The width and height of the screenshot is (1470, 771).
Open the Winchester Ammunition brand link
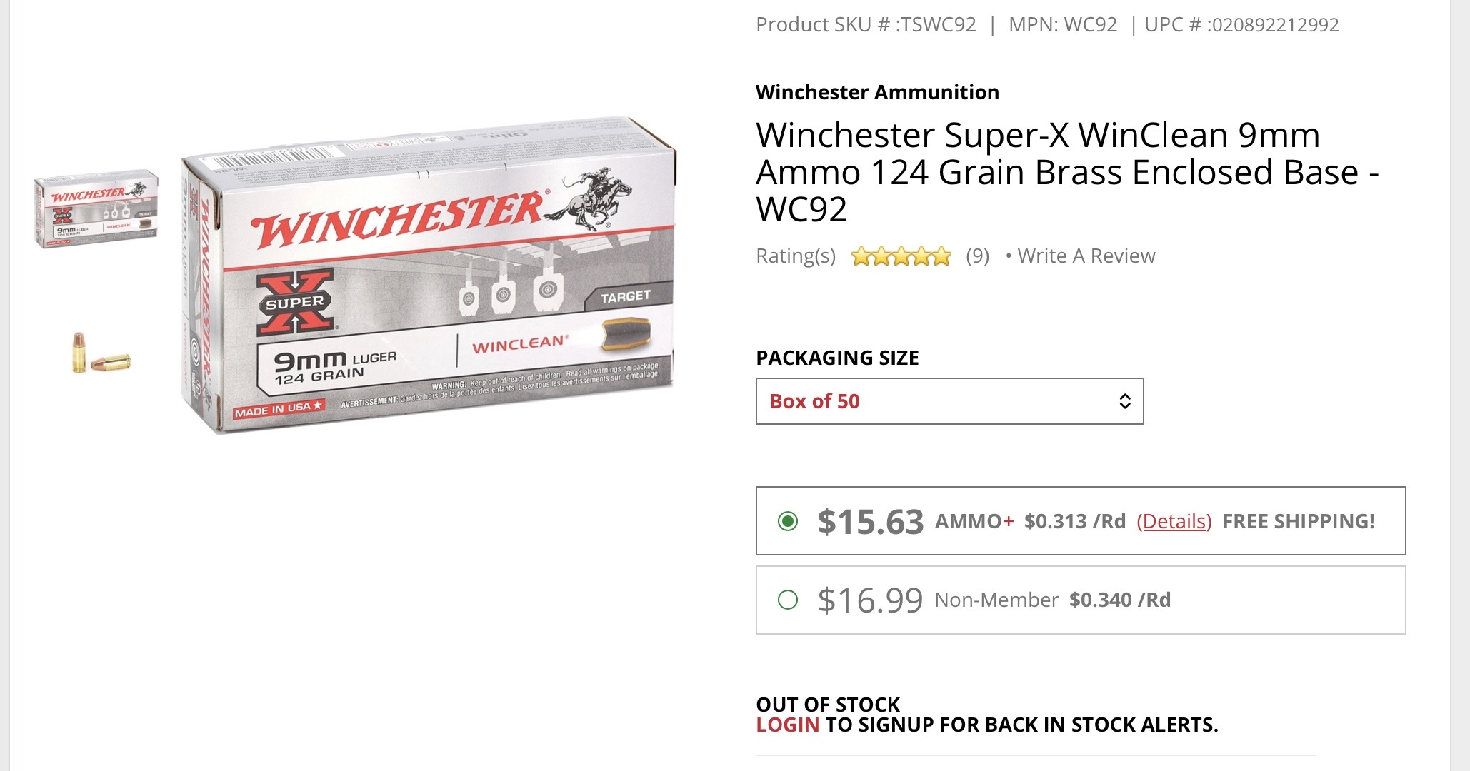877,92
